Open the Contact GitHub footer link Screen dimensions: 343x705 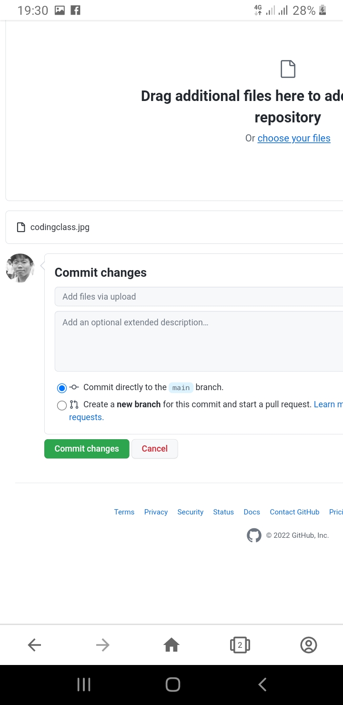tap(294, 512)
